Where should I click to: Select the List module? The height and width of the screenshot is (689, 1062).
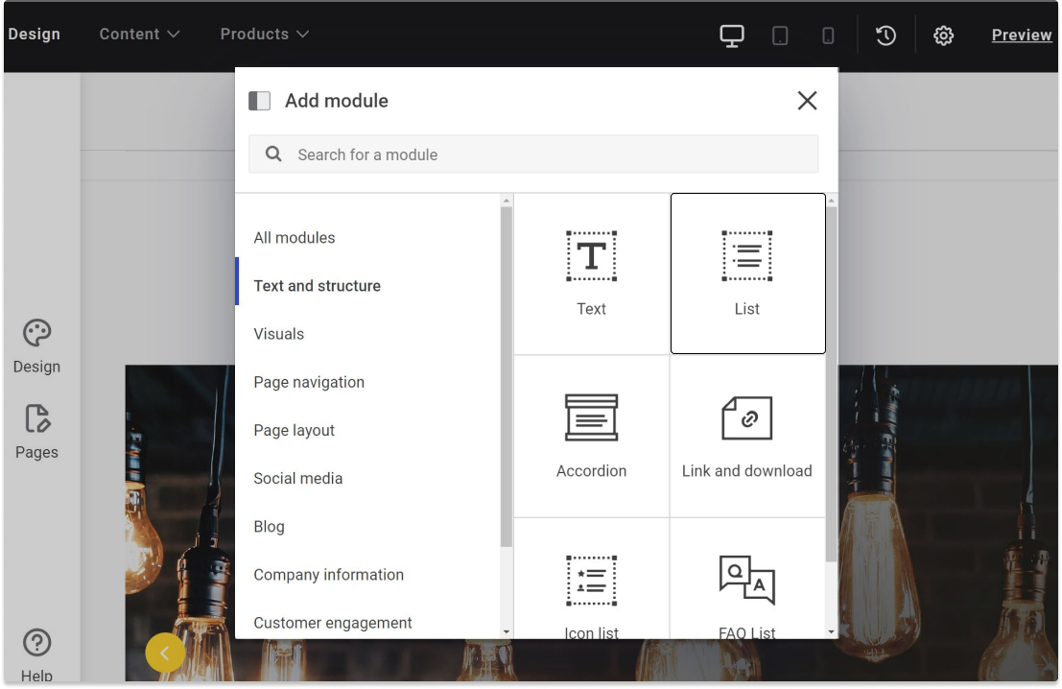coord(747,273)
